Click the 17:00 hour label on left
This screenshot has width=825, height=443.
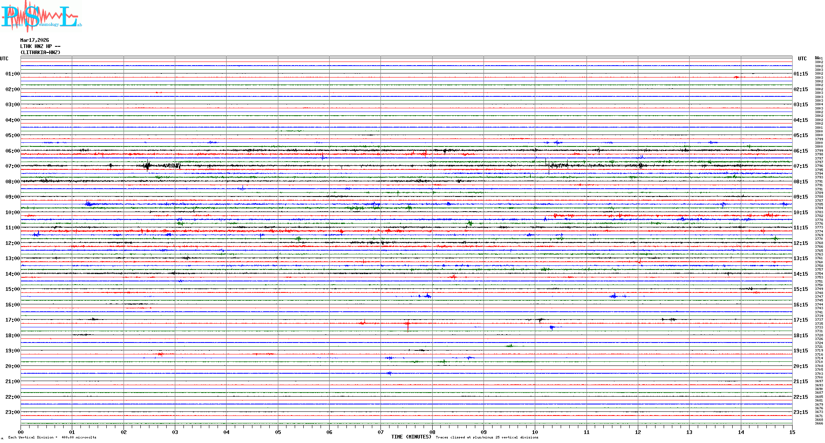point(12,320)
